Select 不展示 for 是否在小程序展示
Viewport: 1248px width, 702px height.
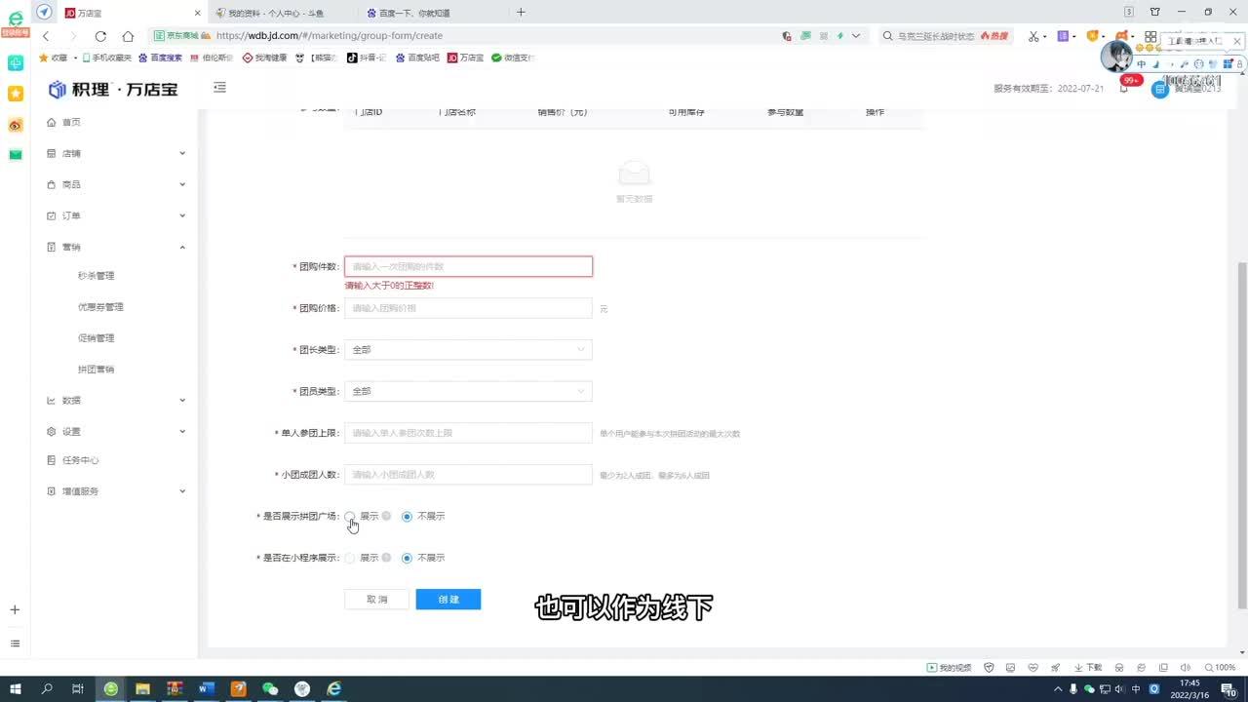point(408,558)
